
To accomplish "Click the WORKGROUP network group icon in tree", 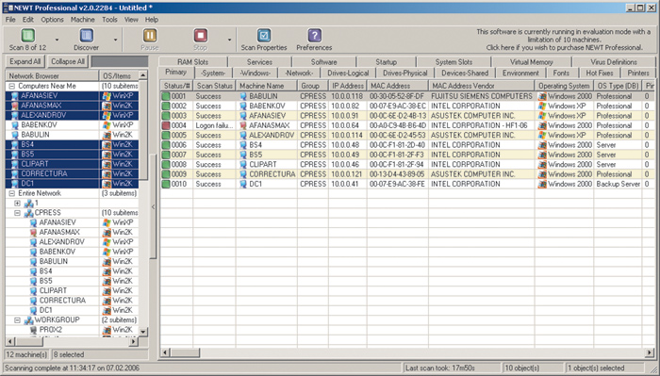I will pos(28,320).
